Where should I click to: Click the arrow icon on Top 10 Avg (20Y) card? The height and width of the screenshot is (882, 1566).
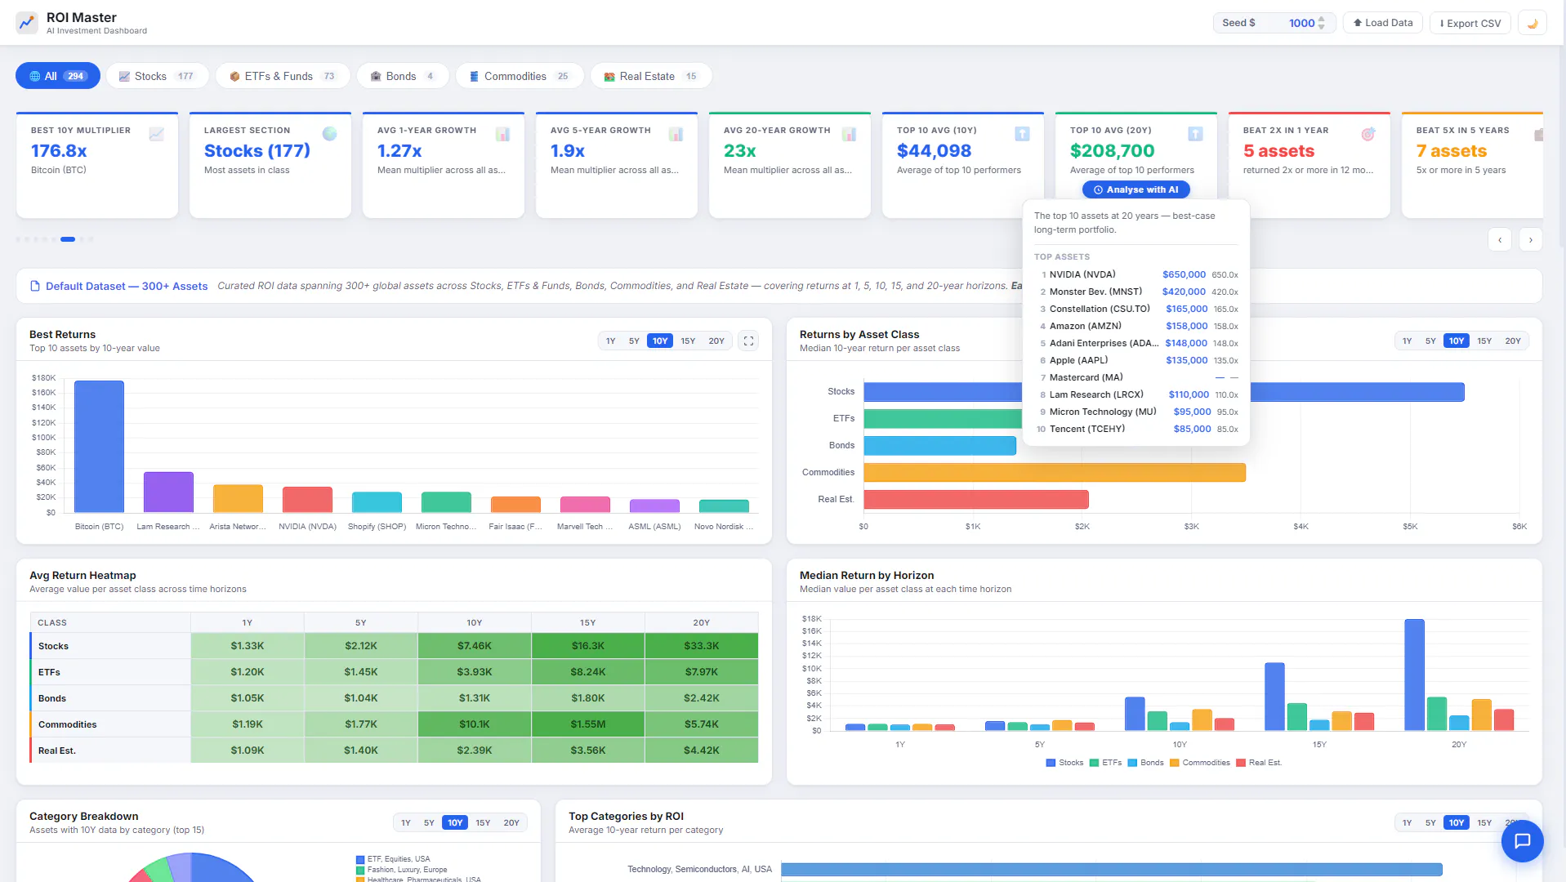coord(1196,134)
